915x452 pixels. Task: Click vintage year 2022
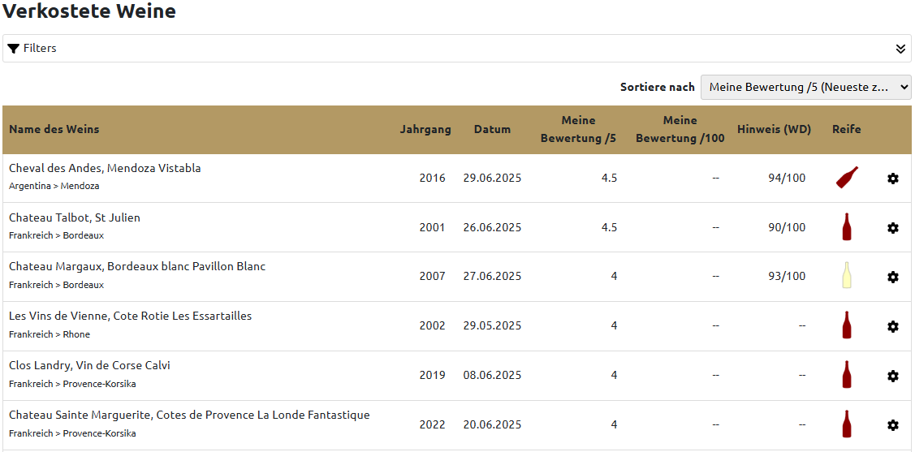coord(433,424)
